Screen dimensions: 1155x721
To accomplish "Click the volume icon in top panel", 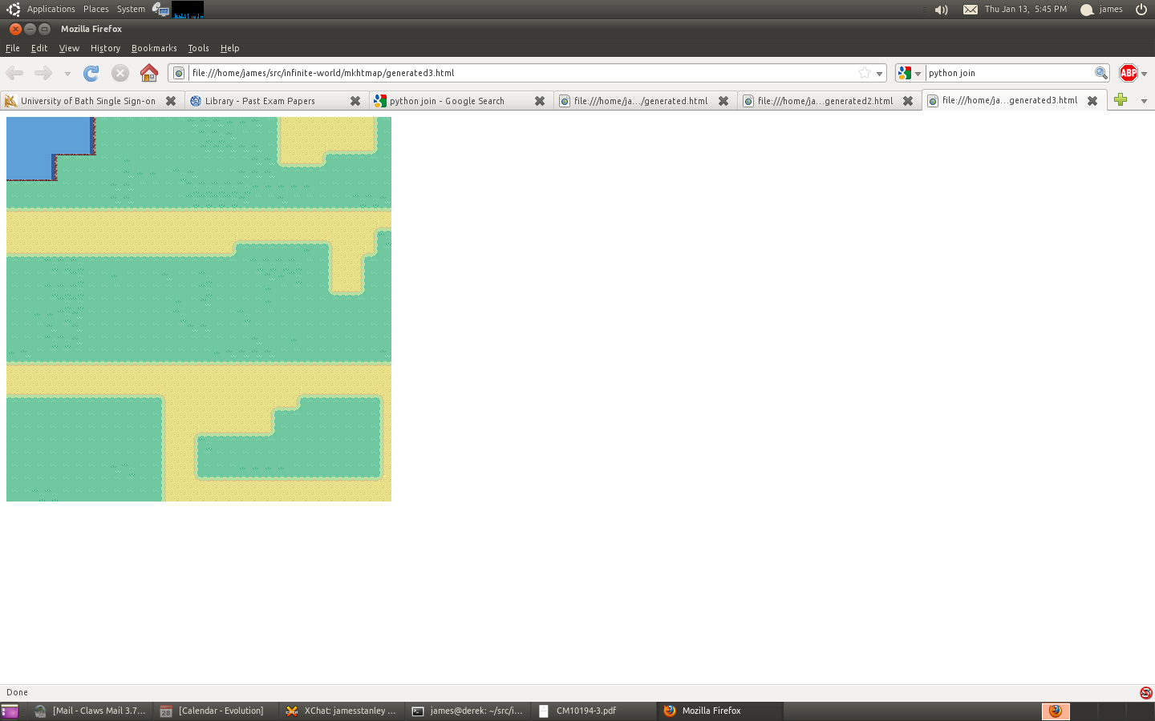I will [x=941, y=10].
